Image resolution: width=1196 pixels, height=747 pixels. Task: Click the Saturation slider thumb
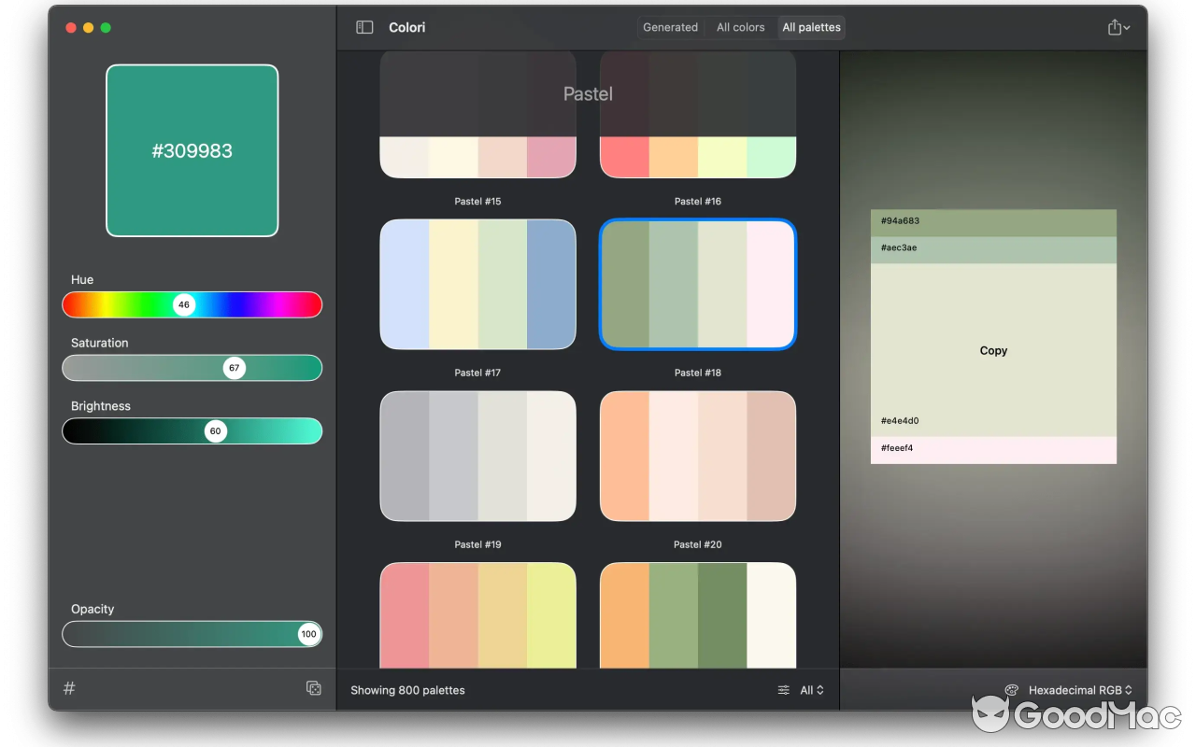point(234,368)
